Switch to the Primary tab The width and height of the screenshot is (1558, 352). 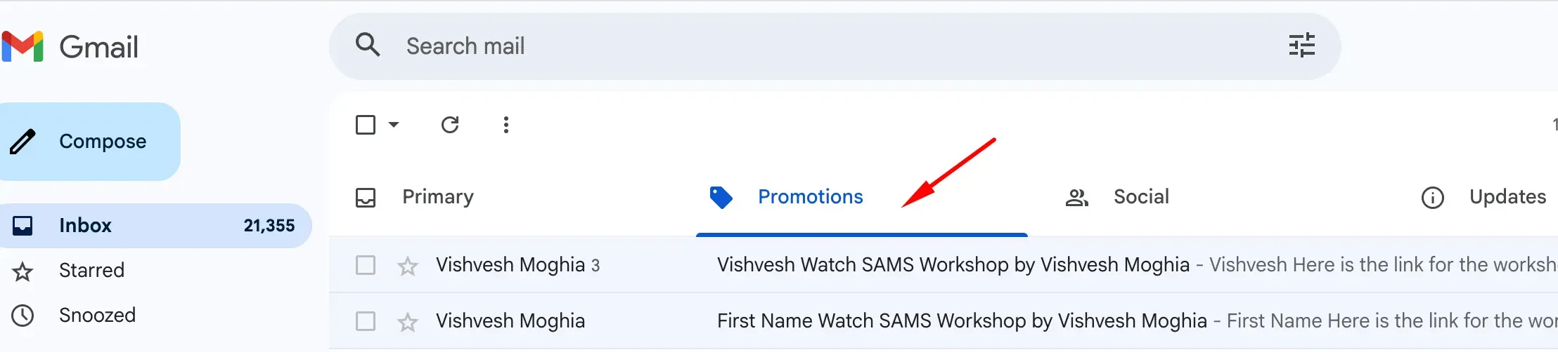437,197
